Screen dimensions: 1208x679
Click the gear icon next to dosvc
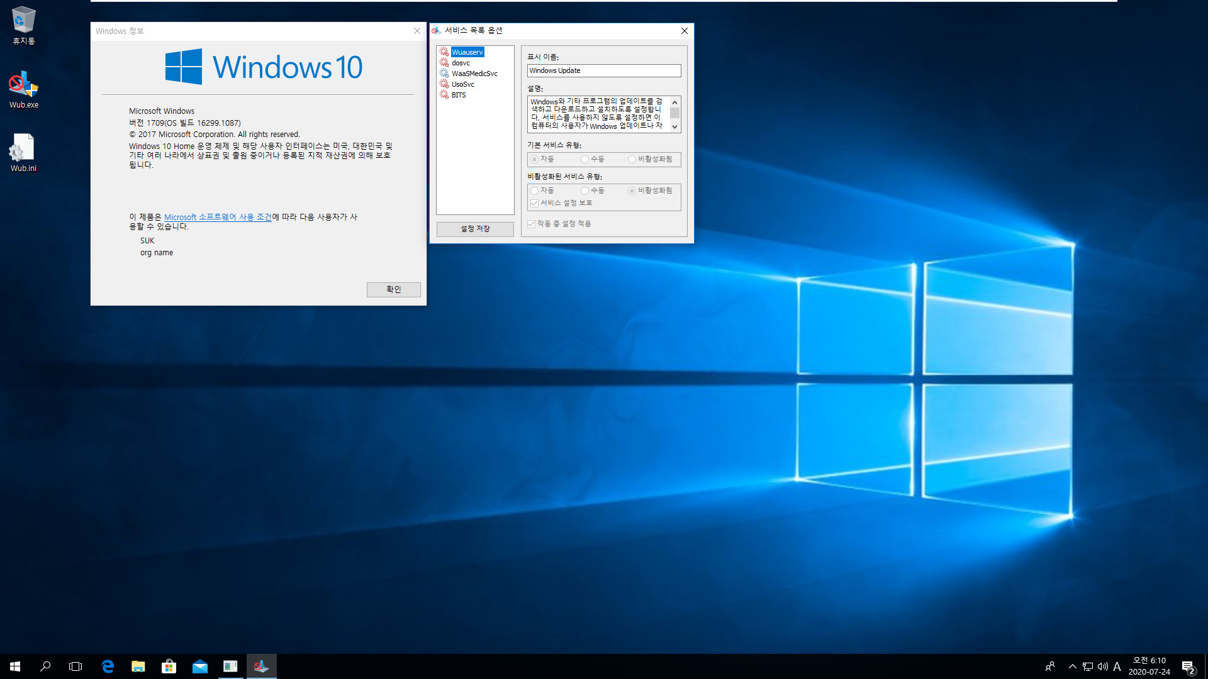coord(444,62)
